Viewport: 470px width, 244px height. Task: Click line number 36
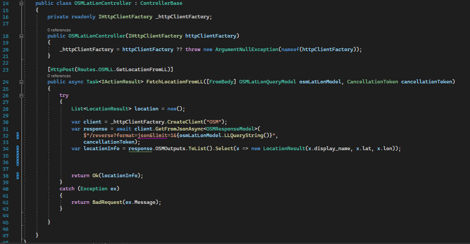[x=5, y=162]
